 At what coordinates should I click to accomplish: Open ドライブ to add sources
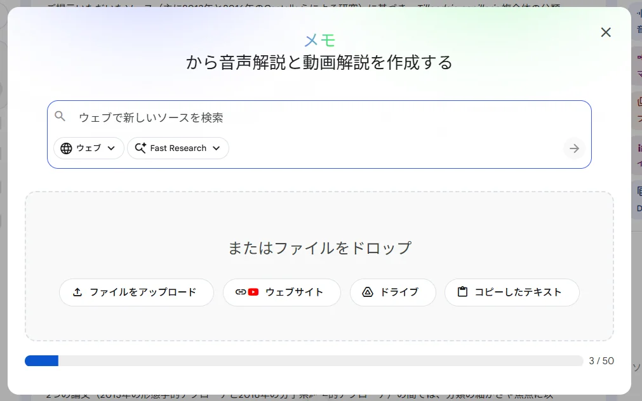point(392,293)
